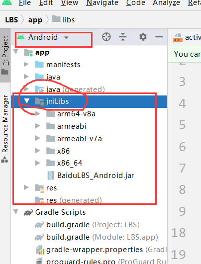Expand the java folder

pos(26,77)
